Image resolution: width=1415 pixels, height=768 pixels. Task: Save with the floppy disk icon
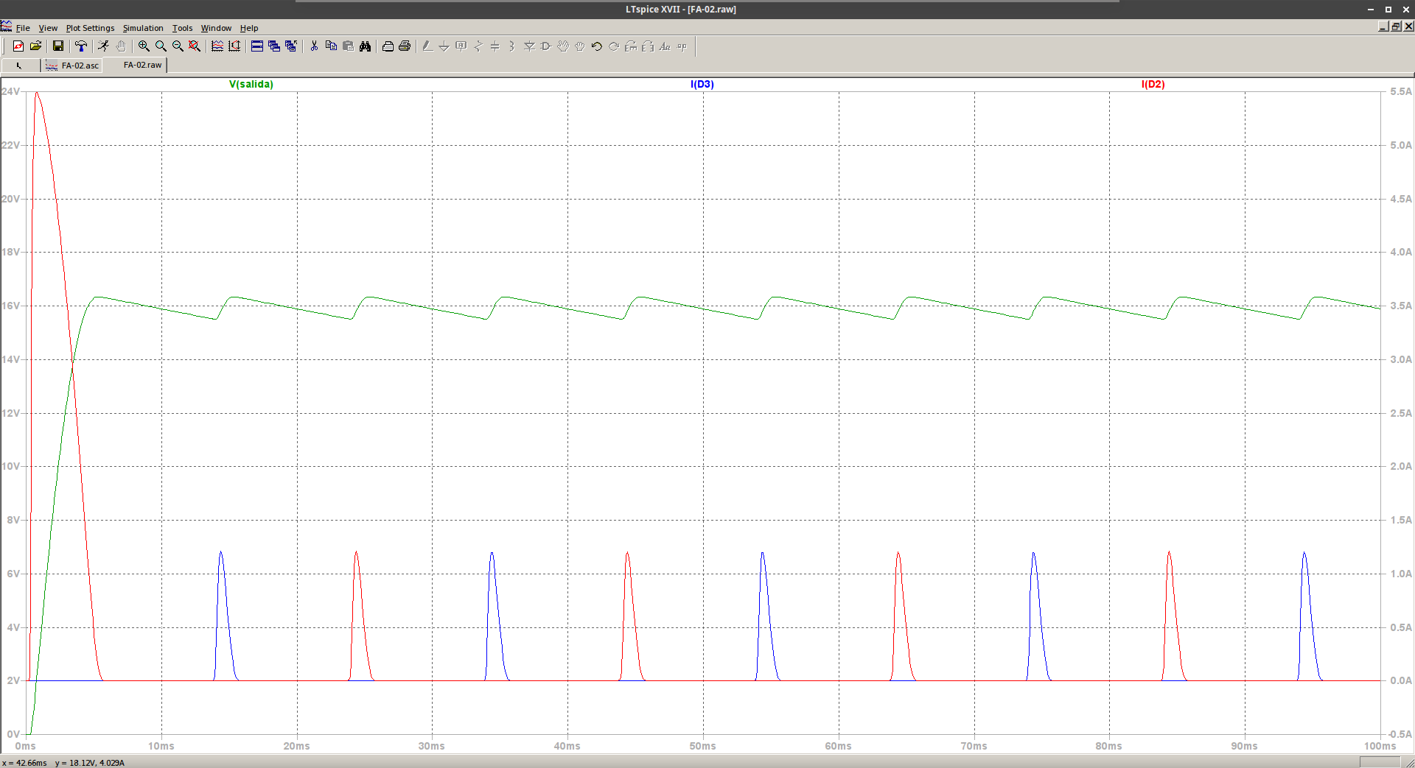[57, 46]
